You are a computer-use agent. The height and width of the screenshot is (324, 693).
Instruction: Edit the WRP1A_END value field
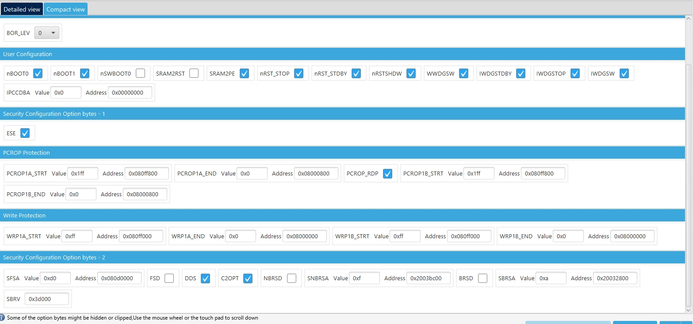click(x=241, y=236)
